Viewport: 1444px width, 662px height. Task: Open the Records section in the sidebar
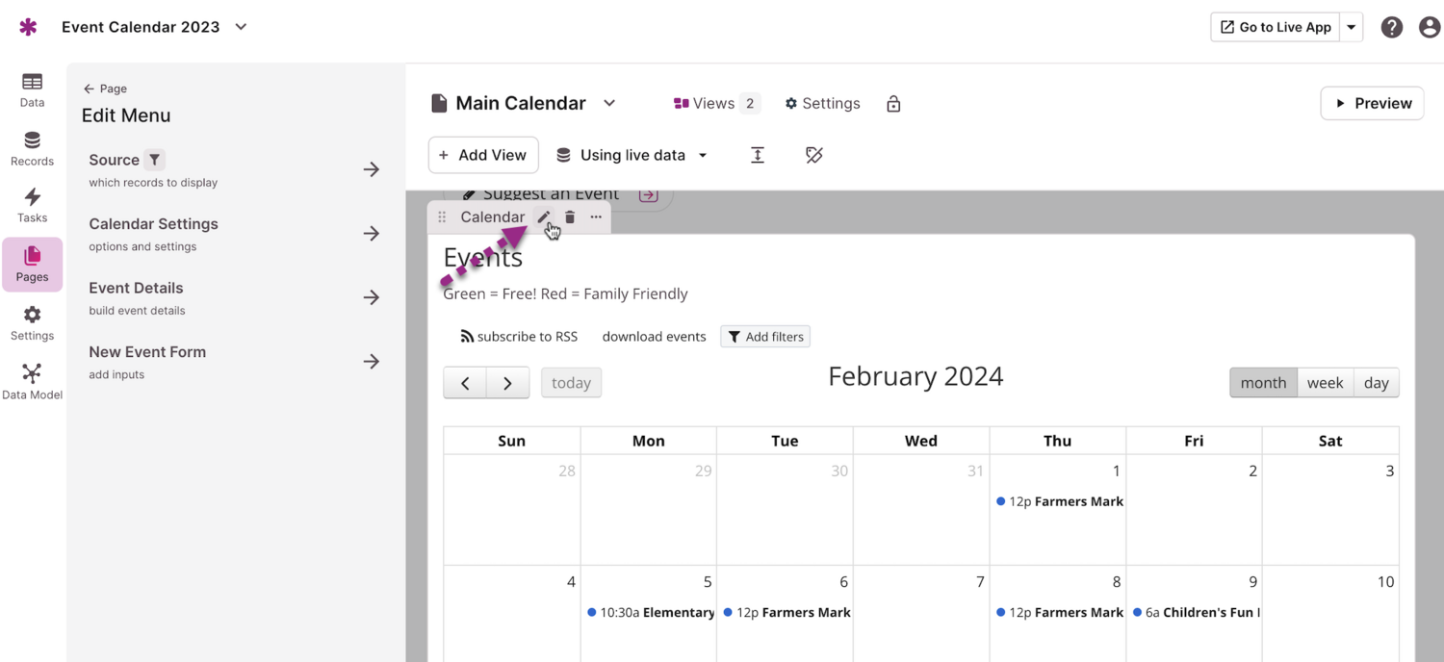tap(32, 146)
